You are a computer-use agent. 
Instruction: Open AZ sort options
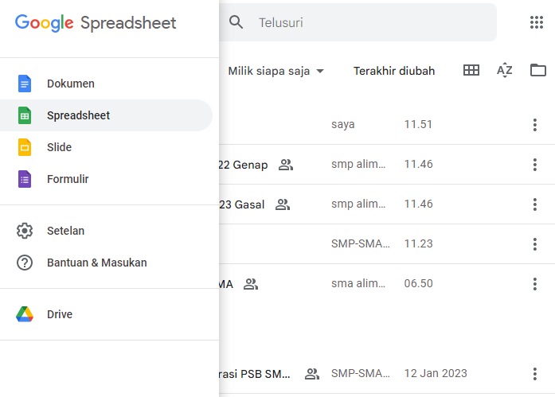[504, 70]
